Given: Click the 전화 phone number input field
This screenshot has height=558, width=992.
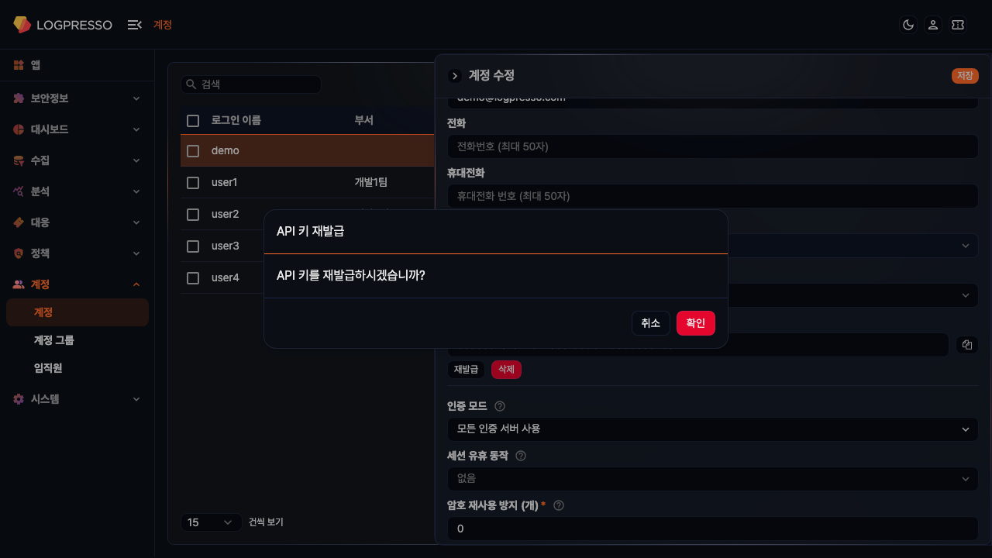Looking at the screenshot, I should coord(712,146).
